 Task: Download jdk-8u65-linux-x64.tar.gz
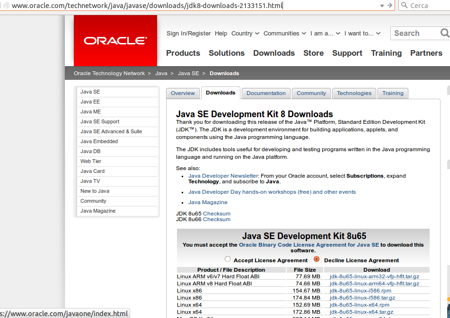click(x=362, y=312)
